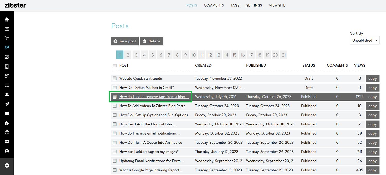Open the Sort By Unpublished dropdown
This screenshot has height=175, width=386.
(x=364, y=40)
